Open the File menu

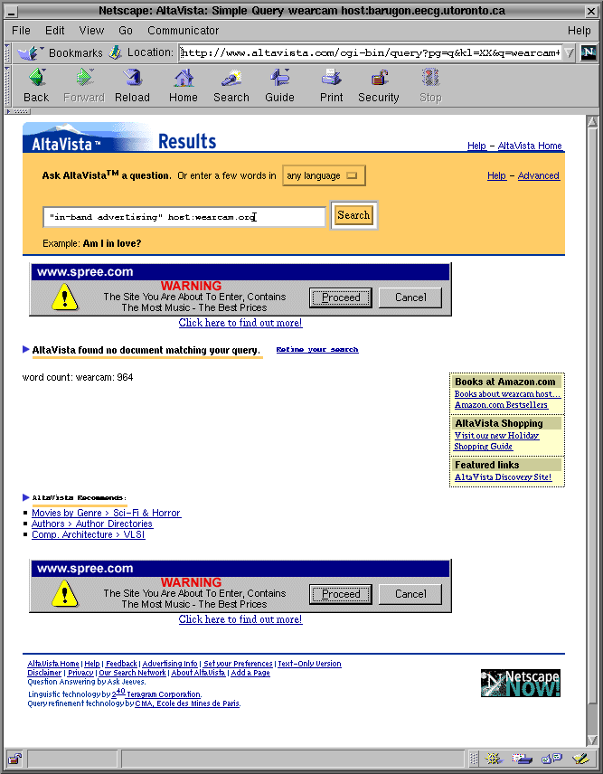tap(21, 31)
